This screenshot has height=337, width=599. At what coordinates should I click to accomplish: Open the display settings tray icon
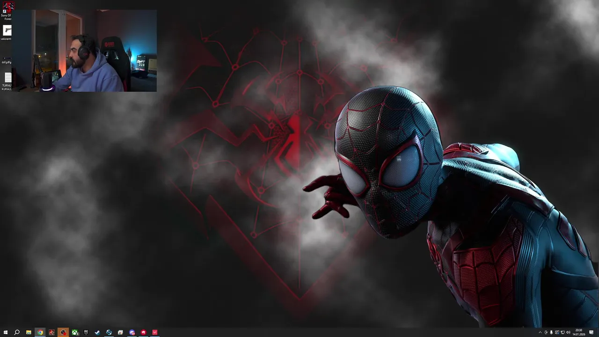[557, 332]
